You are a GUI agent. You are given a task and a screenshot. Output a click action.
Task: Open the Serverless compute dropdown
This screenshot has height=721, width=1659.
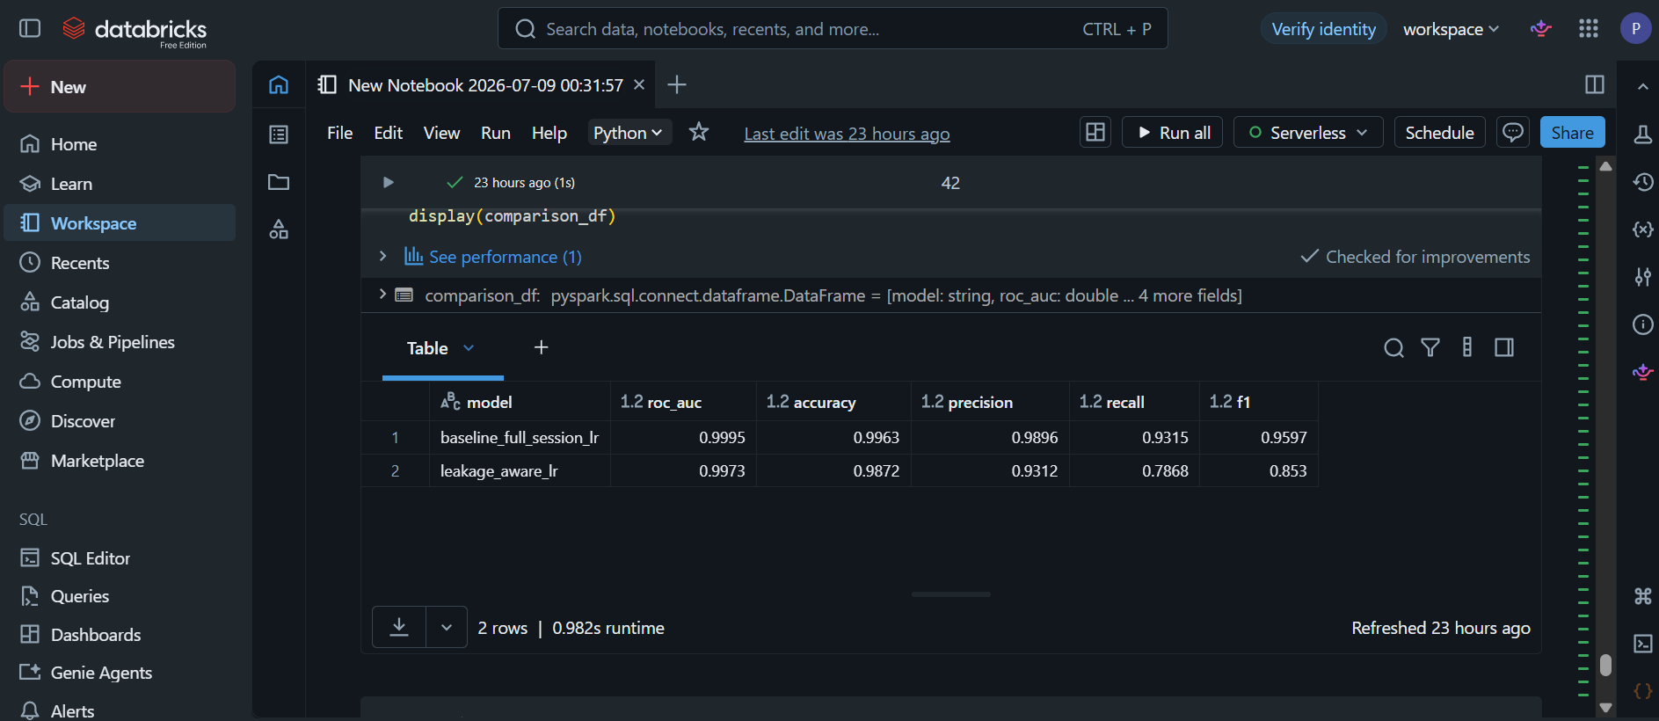click(x=1308, y=132)
